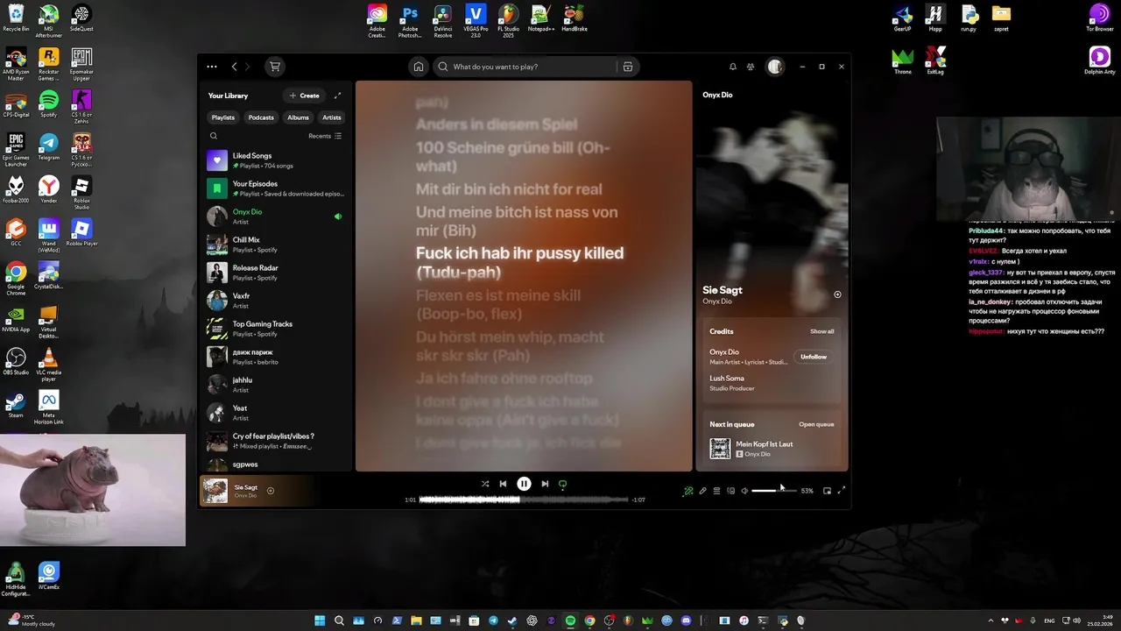
Task: Toggle the lyrics microphone button
Action: point(702,491)
